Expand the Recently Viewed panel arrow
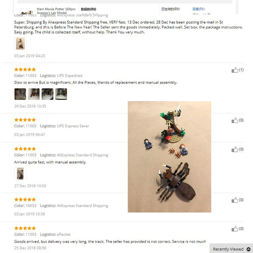This screenshot has width=253, height=253. click(249, 249)
